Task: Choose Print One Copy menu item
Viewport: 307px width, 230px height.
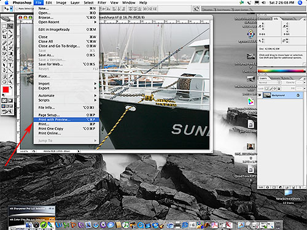Action: pos(66,129)
